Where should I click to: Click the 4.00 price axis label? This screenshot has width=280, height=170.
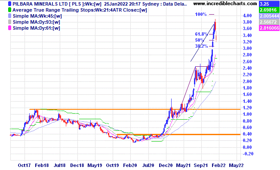pos(247,15)
